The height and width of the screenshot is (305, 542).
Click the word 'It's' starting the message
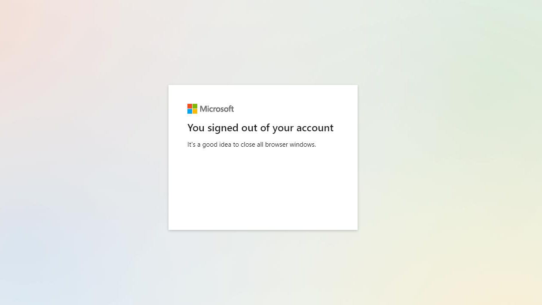click(191, 145)
